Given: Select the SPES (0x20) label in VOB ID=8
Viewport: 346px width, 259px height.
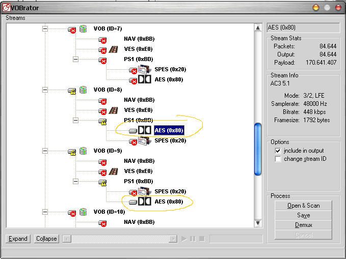Looking at the screenshot, I should (170, 140).
